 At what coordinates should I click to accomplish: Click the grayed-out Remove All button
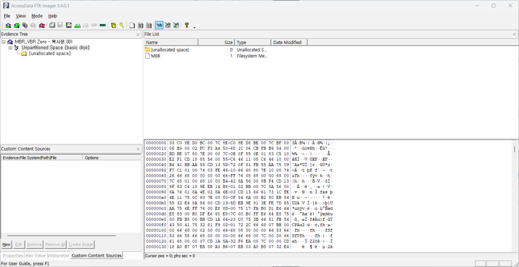coord(55,244)
